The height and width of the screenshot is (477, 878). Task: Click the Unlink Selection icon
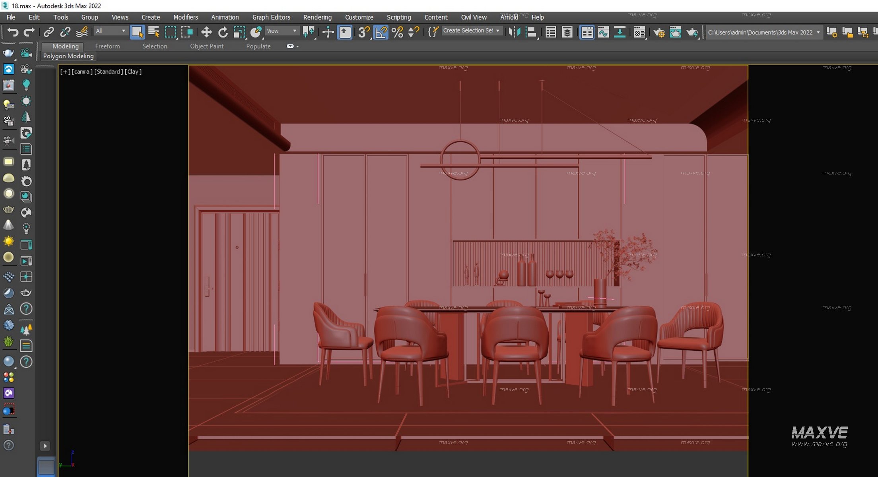tap(65, 32)
